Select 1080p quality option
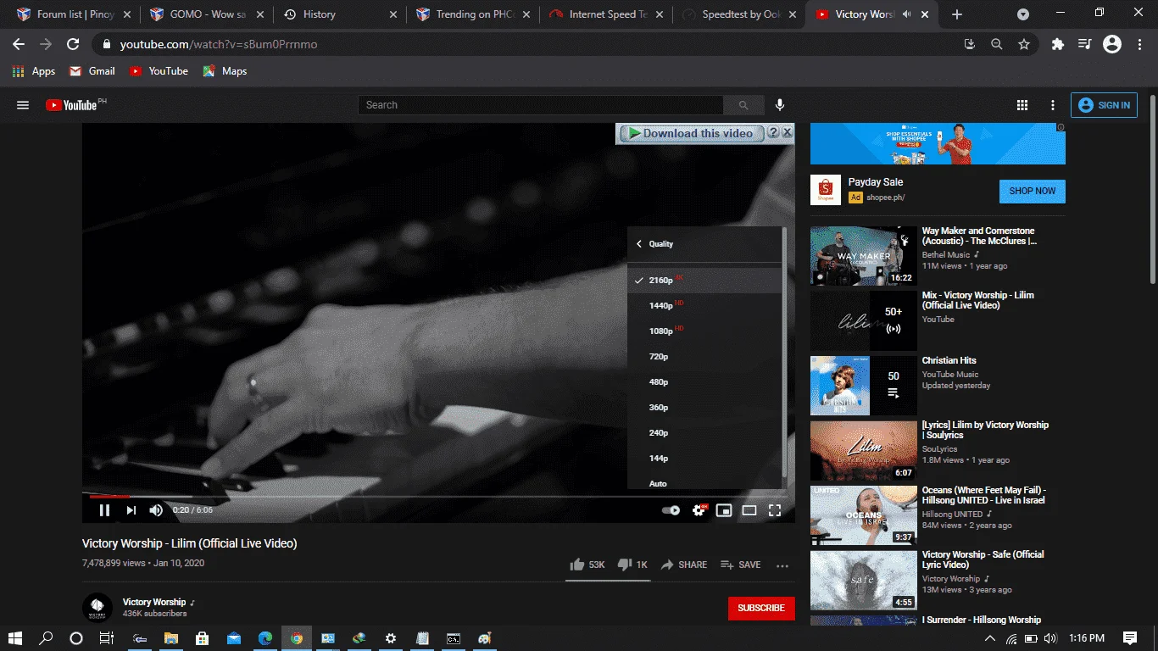Viewport: 1158px width, 651px height. (704, 331)
